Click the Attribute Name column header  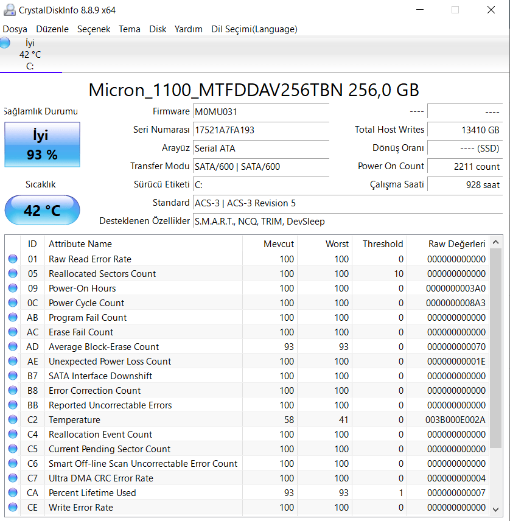(144, 244)
